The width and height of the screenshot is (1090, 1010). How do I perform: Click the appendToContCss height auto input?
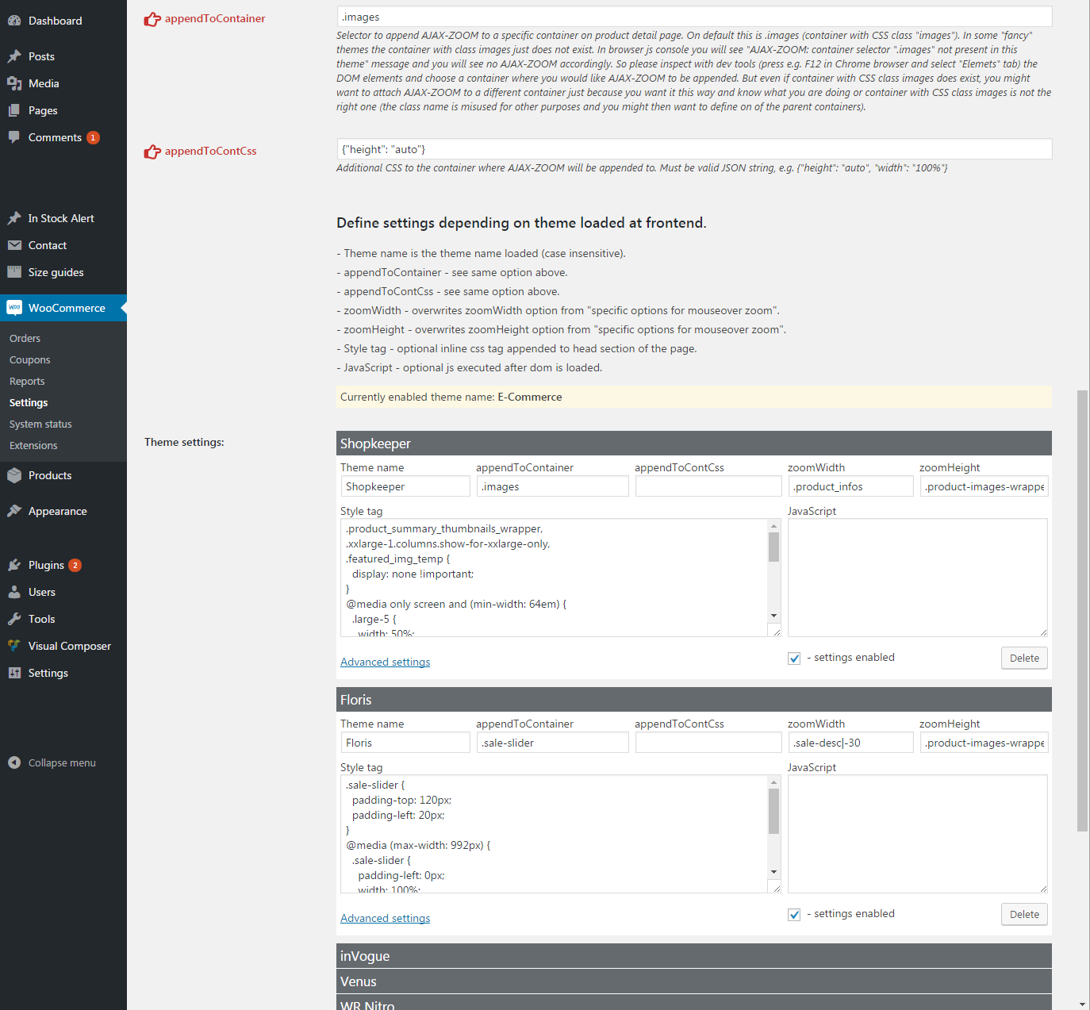(x=694, y=149)
